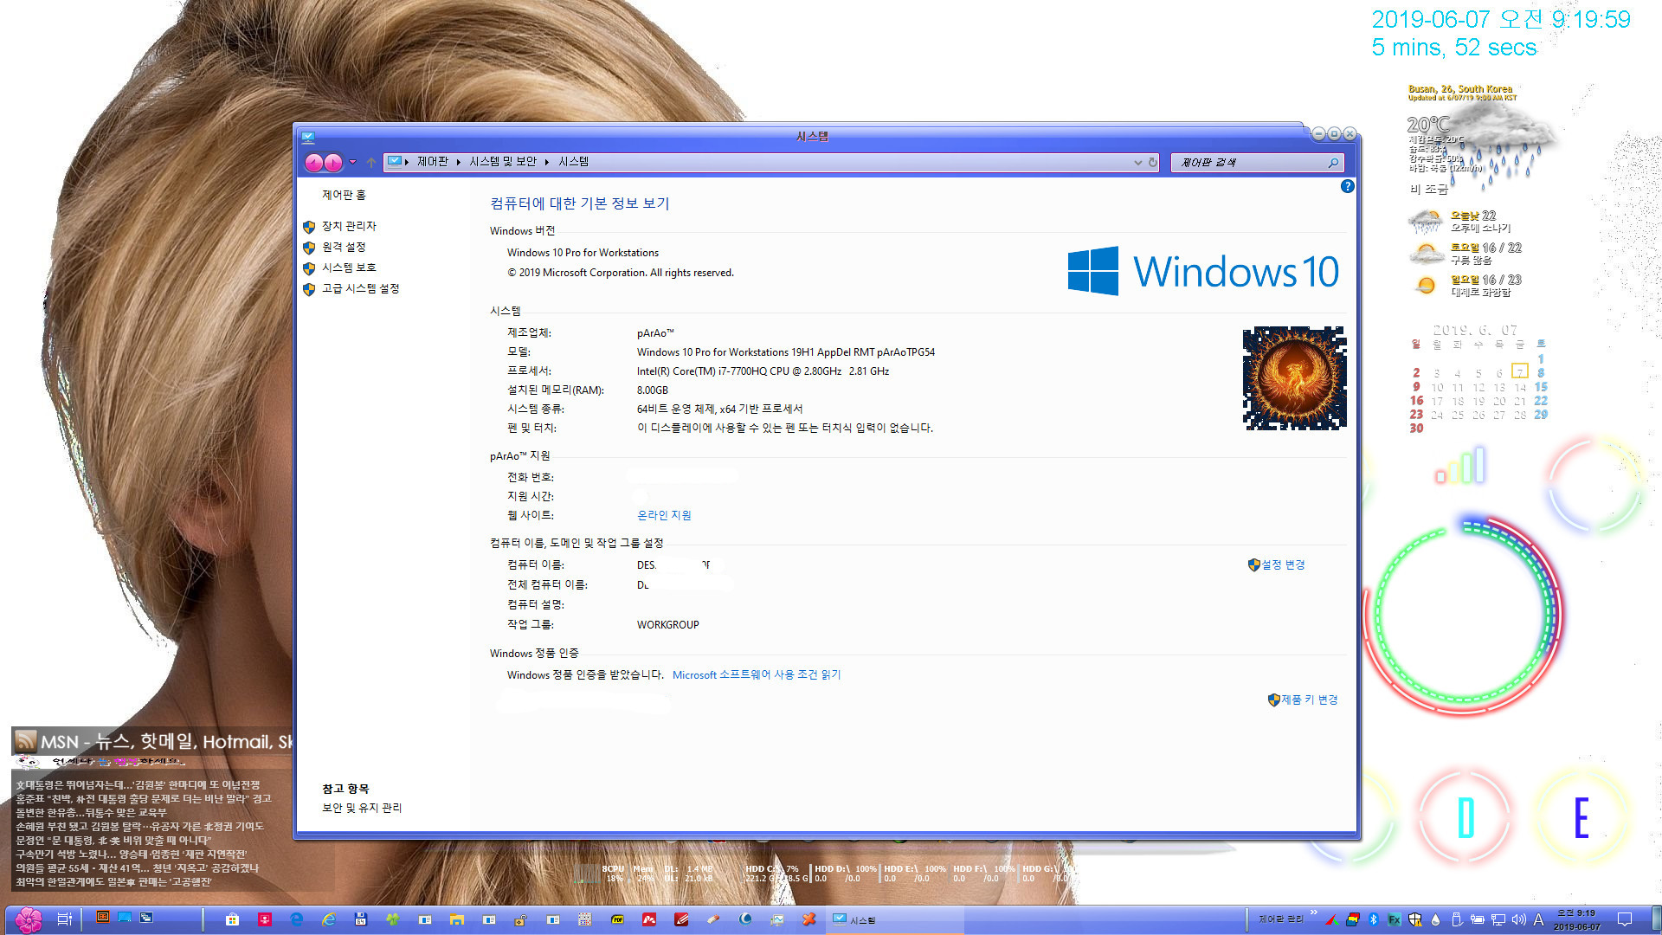Image resolution: width=1662 pixels, height=935 pixels.
Task: Click the Bluetooth tray icon
Action: coord(1374,919)
